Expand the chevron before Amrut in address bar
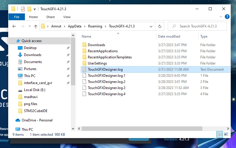 [x=48, y=26]
